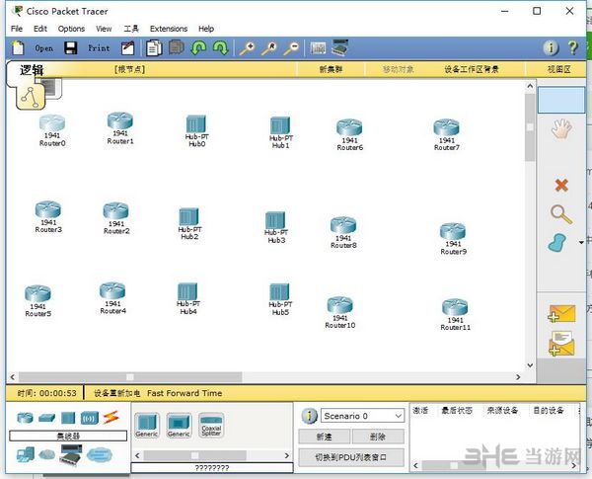Choose the first Generic hub device
Image resolution: width=592 pixels, height=479 pixels.
[x=147, y=425]
